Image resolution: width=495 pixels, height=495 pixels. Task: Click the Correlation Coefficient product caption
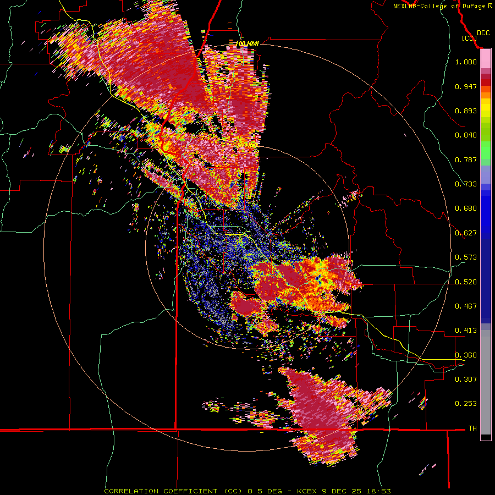248,491
